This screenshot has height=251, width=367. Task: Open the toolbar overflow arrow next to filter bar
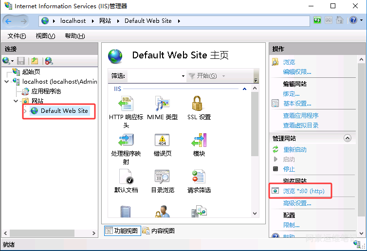tap(256, 80)
